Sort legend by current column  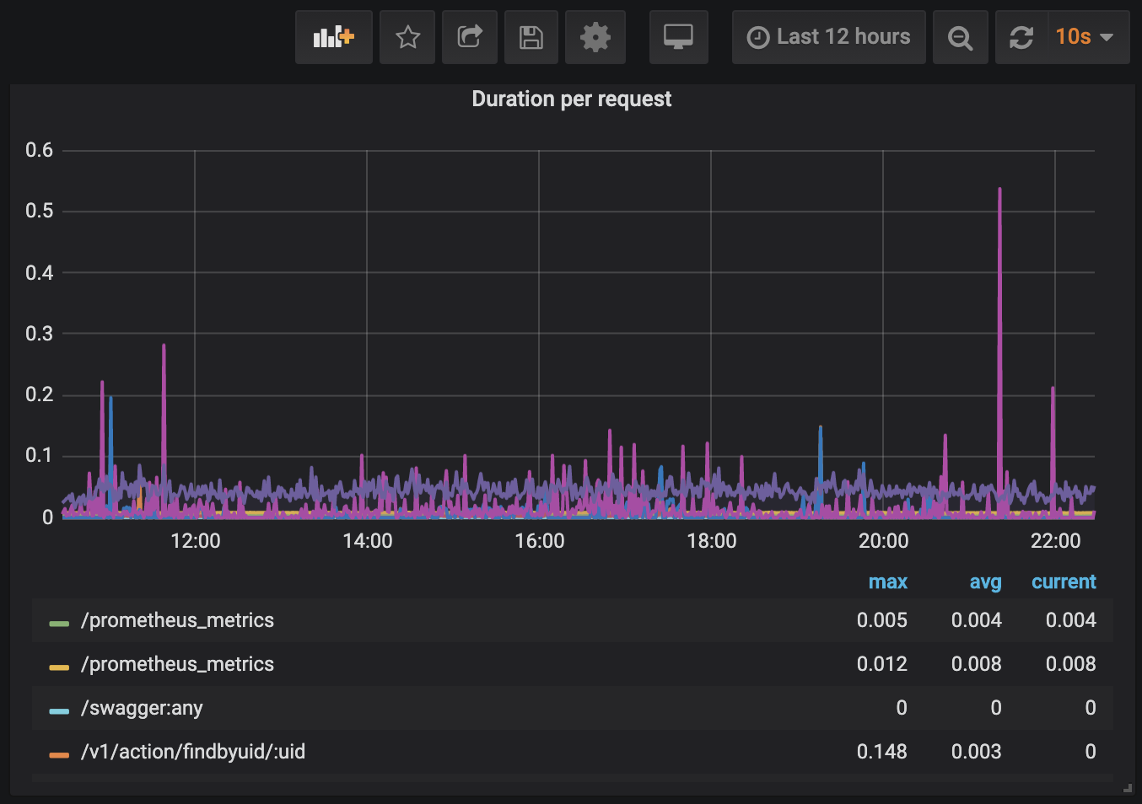coord(1063,582)
